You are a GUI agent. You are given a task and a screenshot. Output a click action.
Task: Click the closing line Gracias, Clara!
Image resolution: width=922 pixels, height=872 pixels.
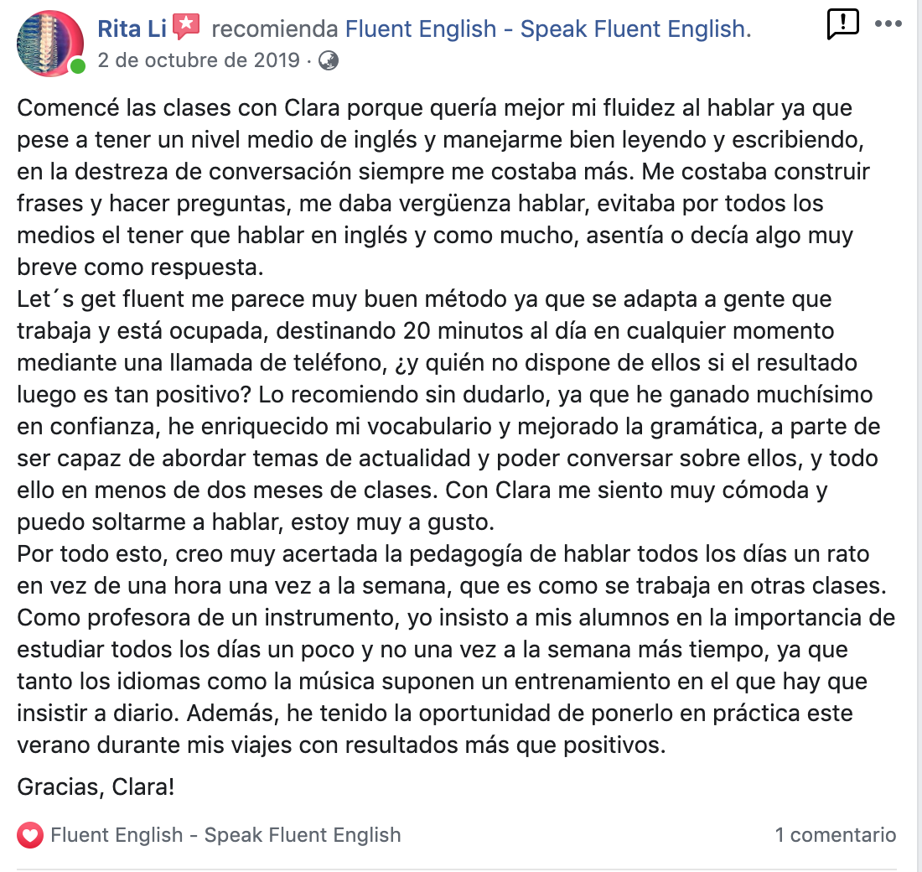pos(96,786)
